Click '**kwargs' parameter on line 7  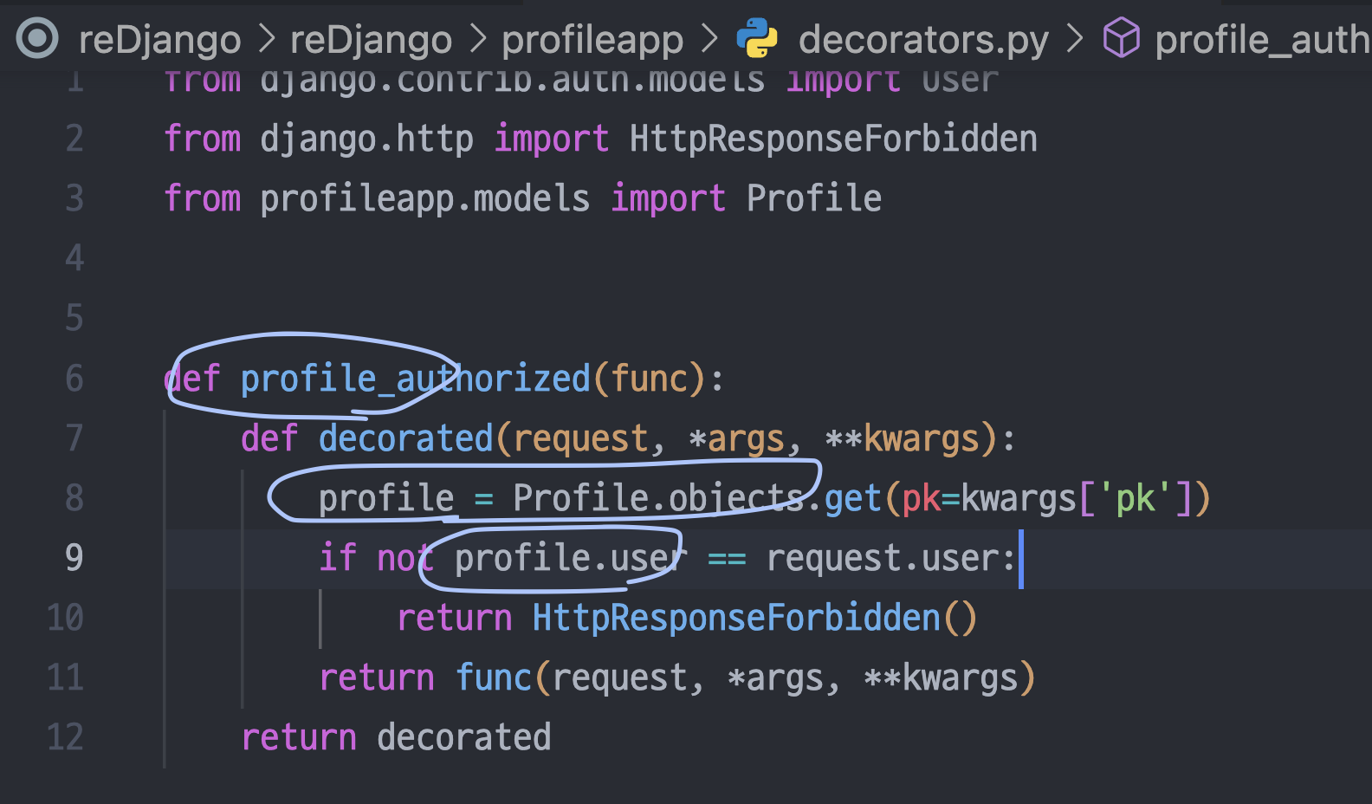coord(903,439)
